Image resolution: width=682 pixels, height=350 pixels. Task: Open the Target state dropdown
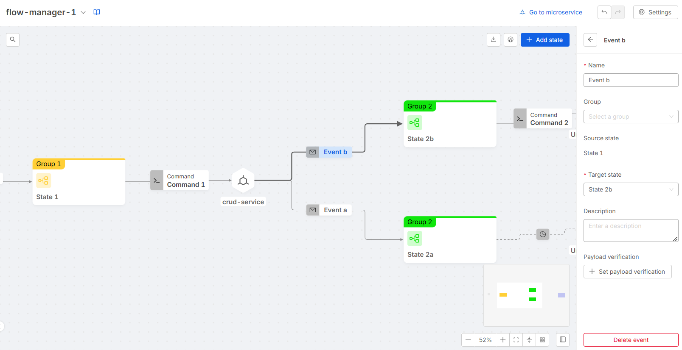pyautogui.click(x=631, y=189)
